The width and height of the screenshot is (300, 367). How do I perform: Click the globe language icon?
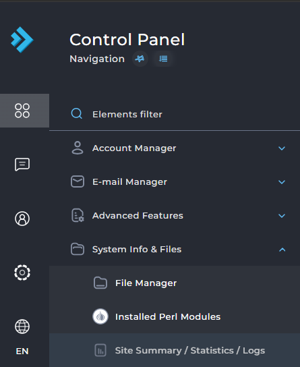(x=22, y=327)
